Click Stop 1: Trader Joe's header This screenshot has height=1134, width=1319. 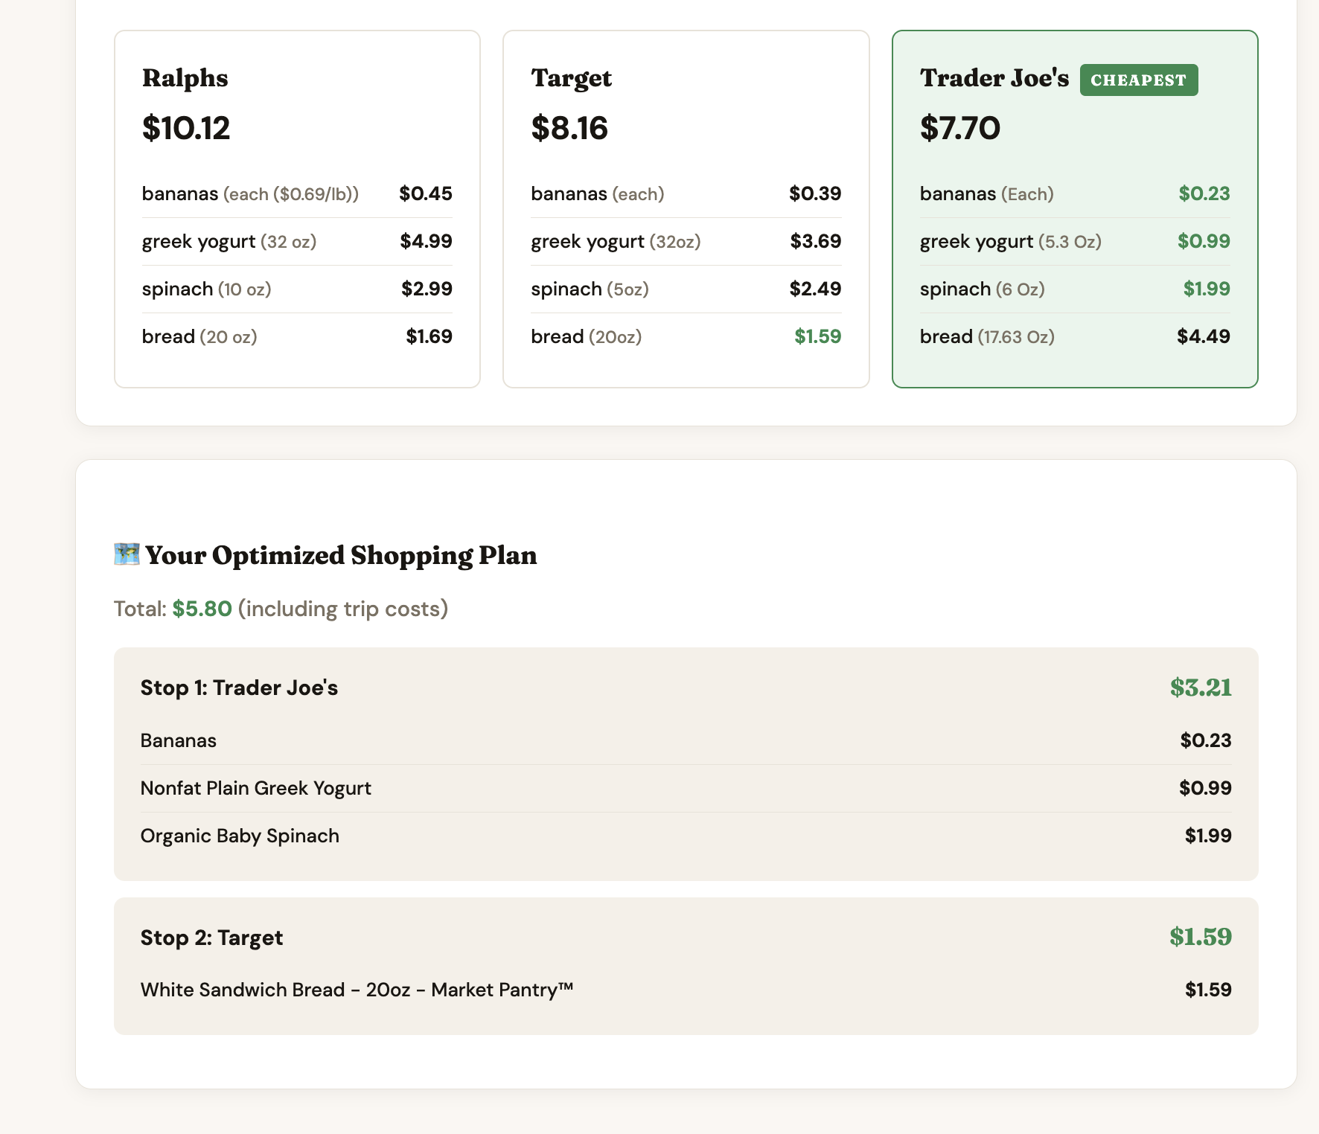tap(239, 688)
